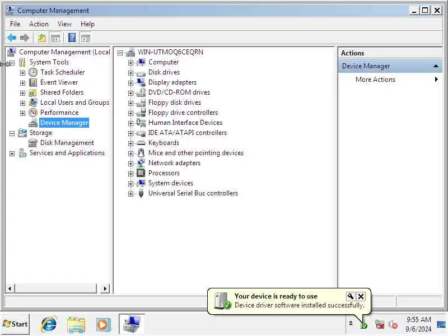Click the Processors chip icon

(141, 173)
